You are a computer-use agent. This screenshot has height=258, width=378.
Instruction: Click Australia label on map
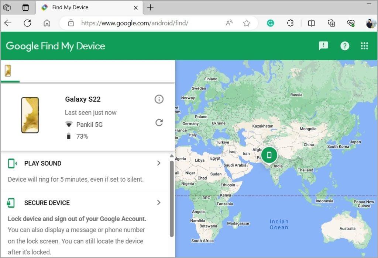point(347,229)
